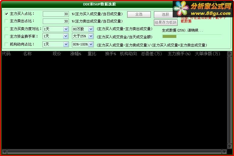The width and height of the screenshot is (234, 156).
Task: Click the vertical scrollbar up arrow
Action: (x=230, y=54)
